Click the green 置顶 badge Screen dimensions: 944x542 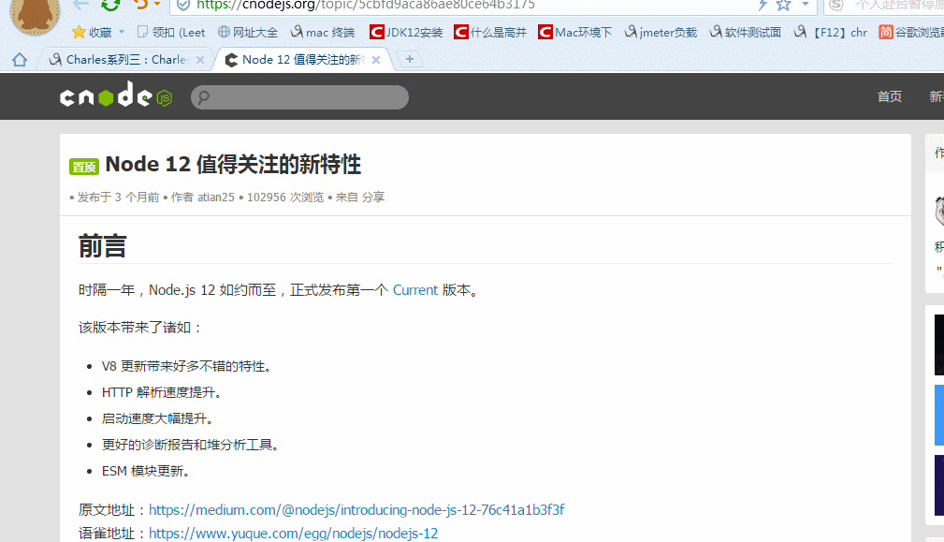(83, 167)
